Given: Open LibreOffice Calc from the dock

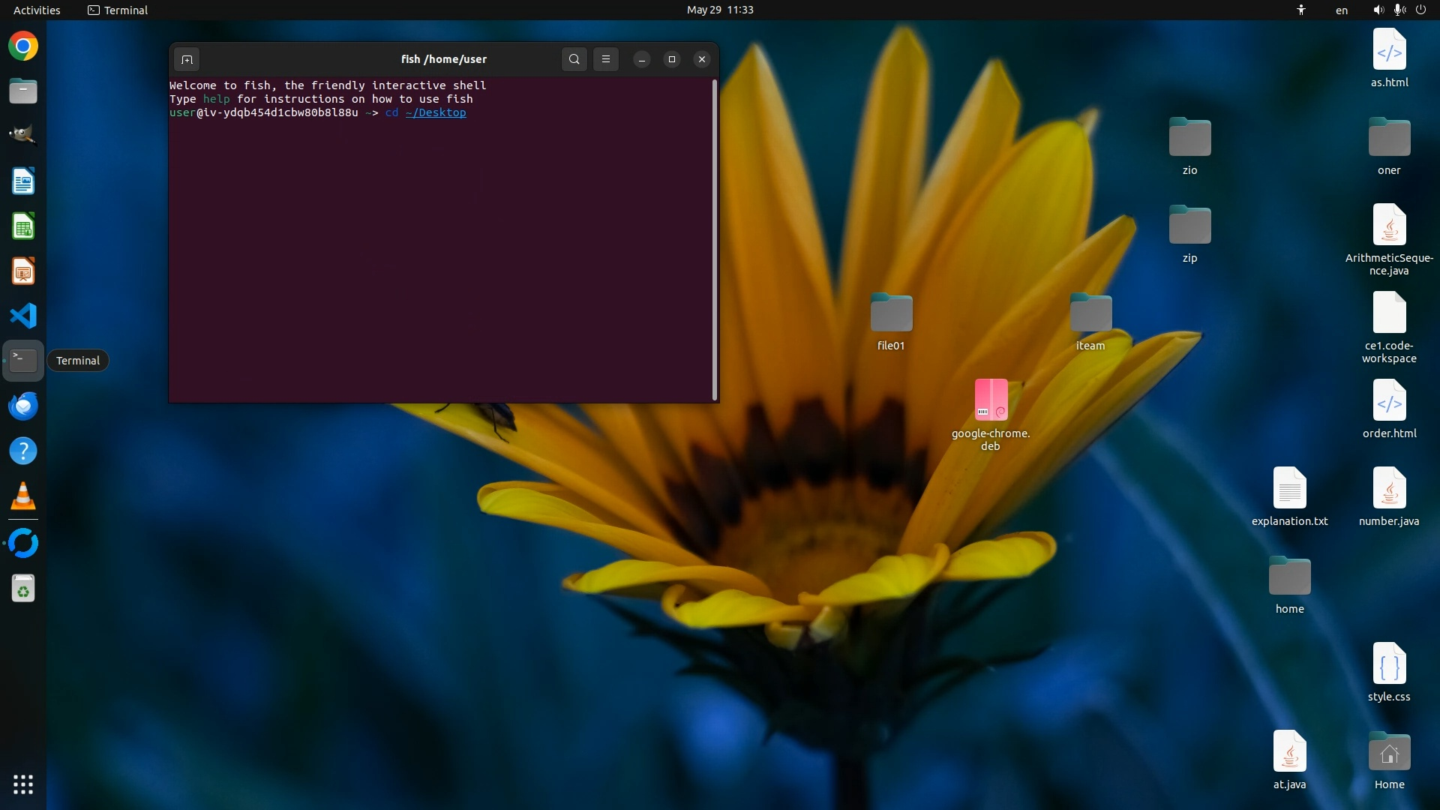Looking at the screenshot, I should [23, 226].
